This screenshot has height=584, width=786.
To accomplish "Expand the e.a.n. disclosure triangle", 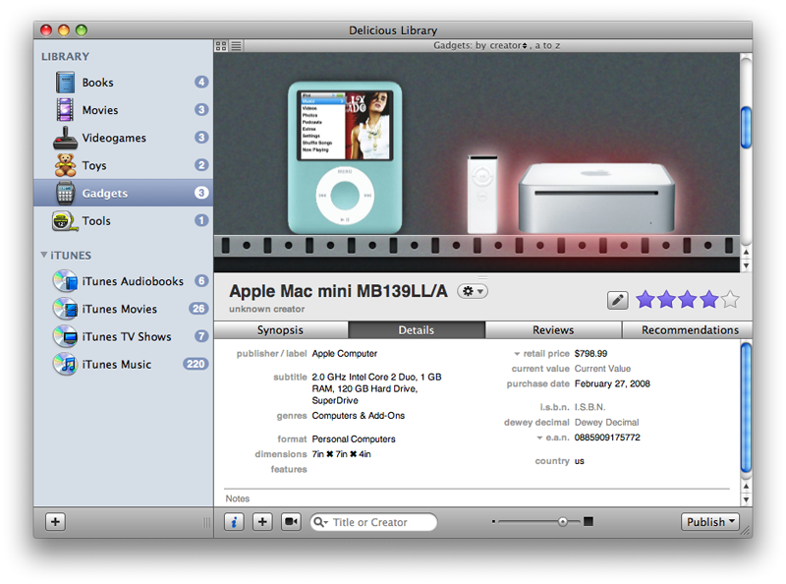I will coord(539,438).
